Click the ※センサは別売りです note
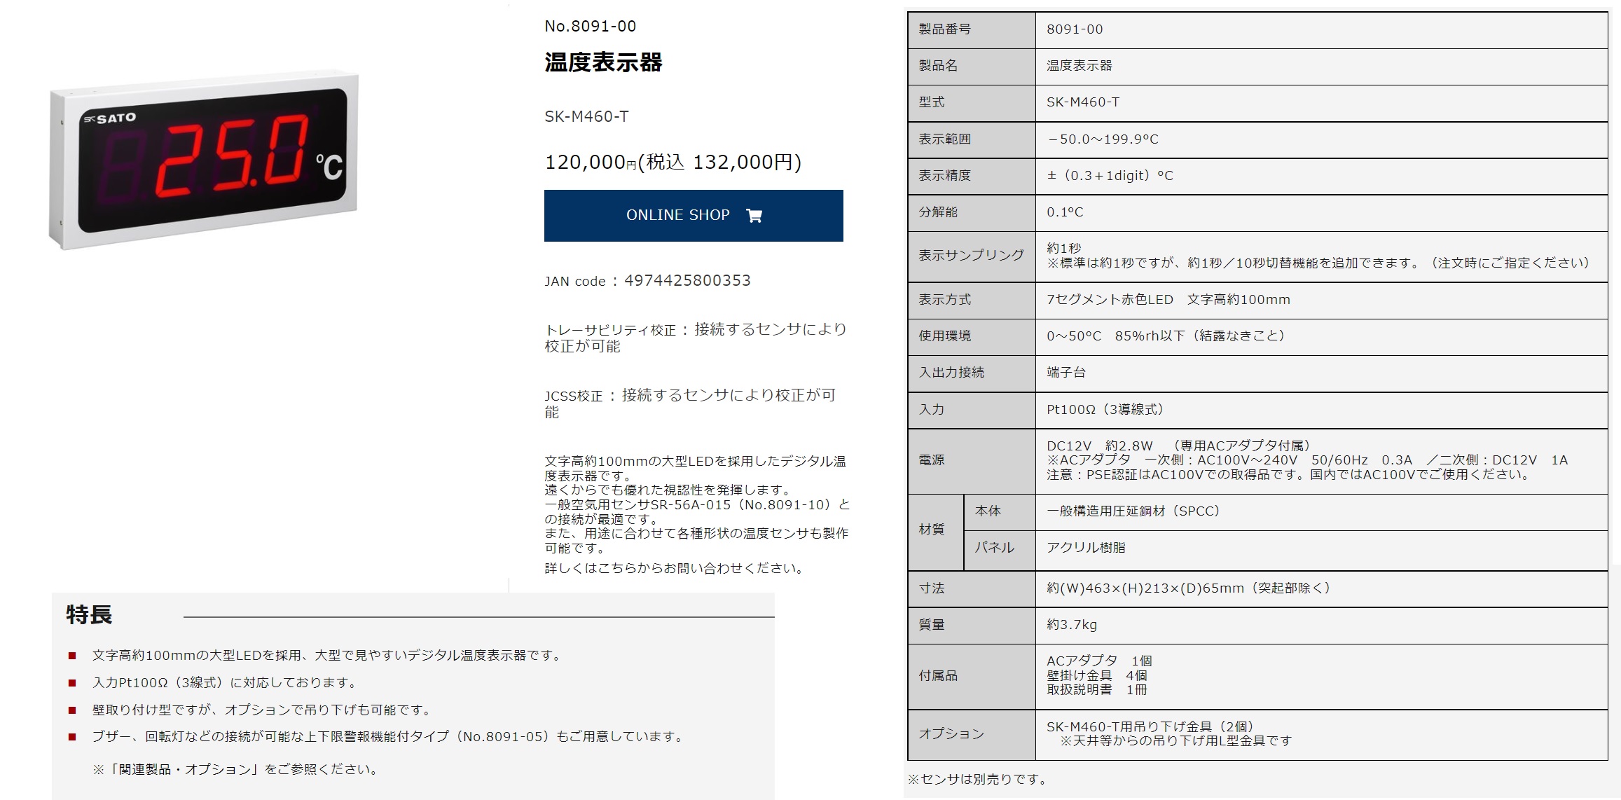 point(979,779)
